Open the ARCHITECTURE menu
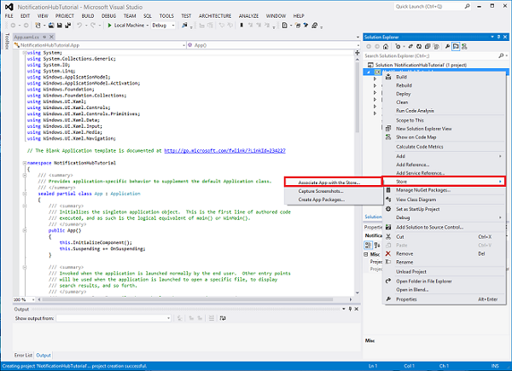 pyautogui.click(x=215, y=15)
